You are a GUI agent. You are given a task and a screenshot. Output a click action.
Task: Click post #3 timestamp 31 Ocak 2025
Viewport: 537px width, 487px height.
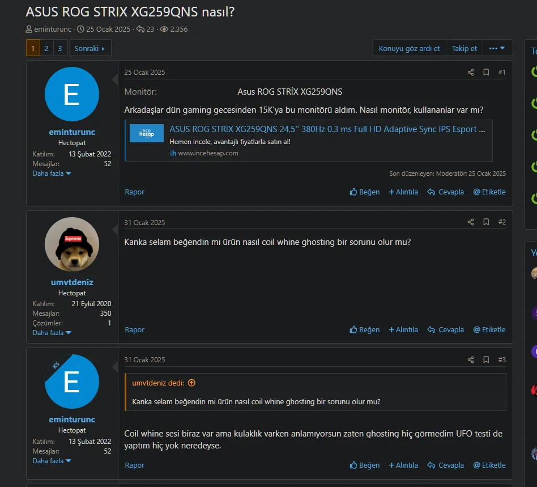144,360
